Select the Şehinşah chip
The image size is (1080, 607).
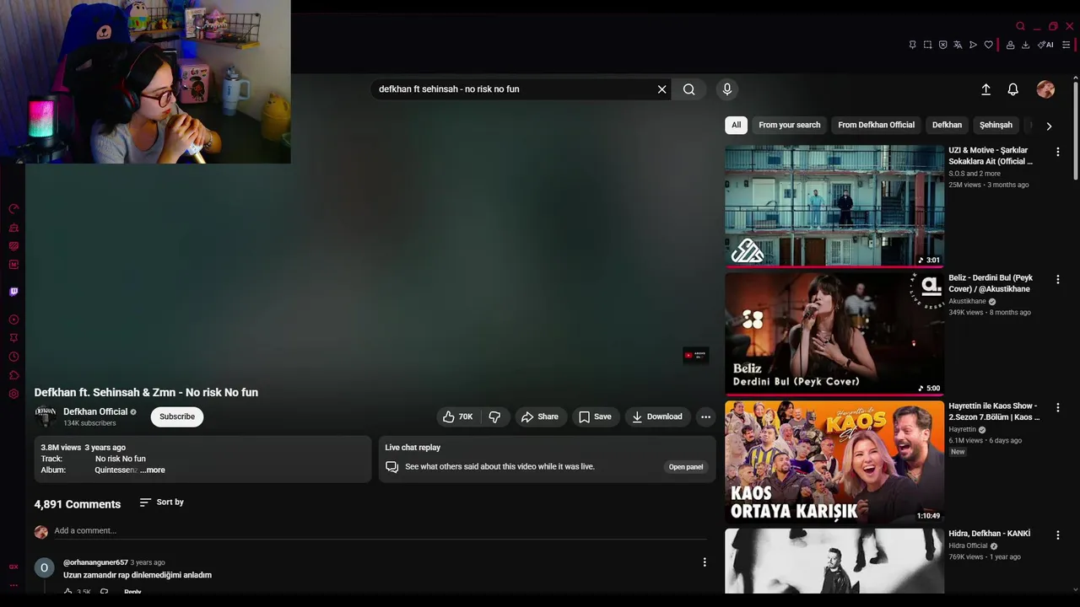coord(996,125)
